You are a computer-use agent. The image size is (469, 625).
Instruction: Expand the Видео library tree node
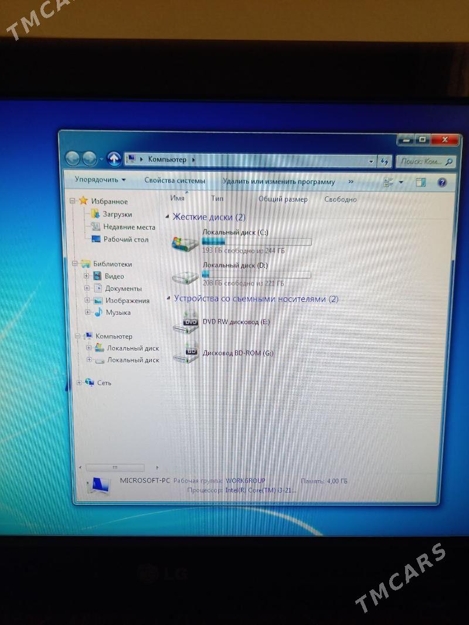[x=87, y=276]
